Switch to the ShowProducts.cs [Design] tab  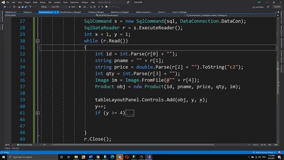(71, 12)
